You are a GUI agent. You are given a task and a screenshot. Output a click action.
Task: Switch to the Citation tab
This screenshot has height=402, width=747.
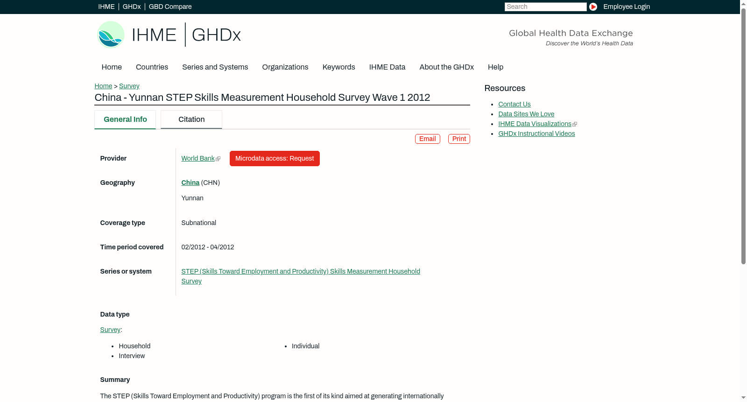click(191, 120)
